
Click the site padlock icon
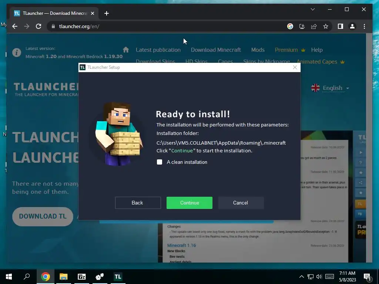tap(53, 26)
